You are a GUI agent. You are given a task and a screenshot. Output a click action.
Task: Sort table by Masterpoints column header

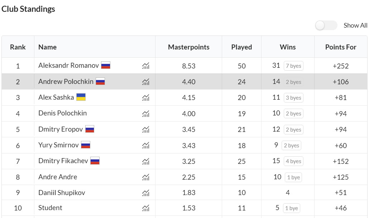188,47
